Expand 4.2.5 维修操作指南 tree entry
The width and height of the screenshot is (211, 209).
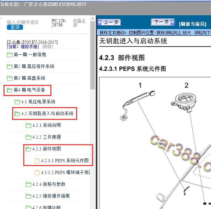click(x=51, y=196)
